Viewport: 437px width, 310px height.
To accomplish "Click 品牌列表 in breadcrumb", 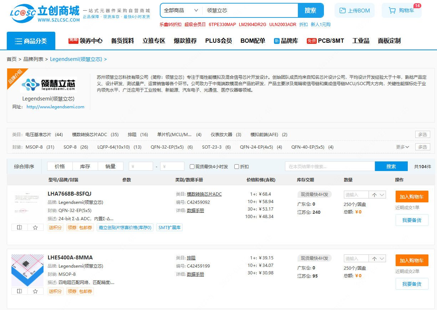I will click(33, 59).
